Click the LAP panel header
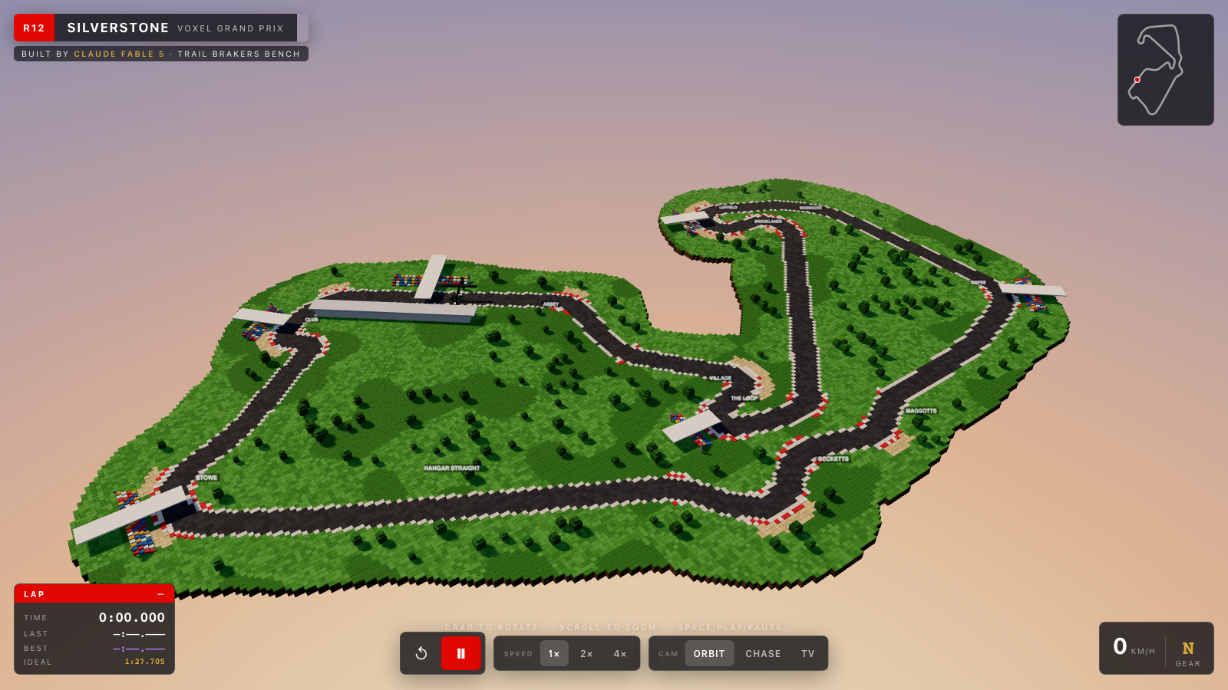1228x690 pixels. click(94, 594)
